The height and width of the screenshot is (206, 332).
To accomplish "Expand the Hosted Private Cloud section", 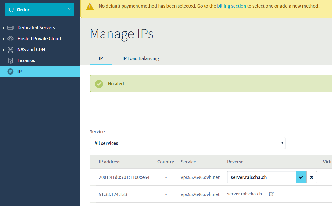I will click(3, 39).
